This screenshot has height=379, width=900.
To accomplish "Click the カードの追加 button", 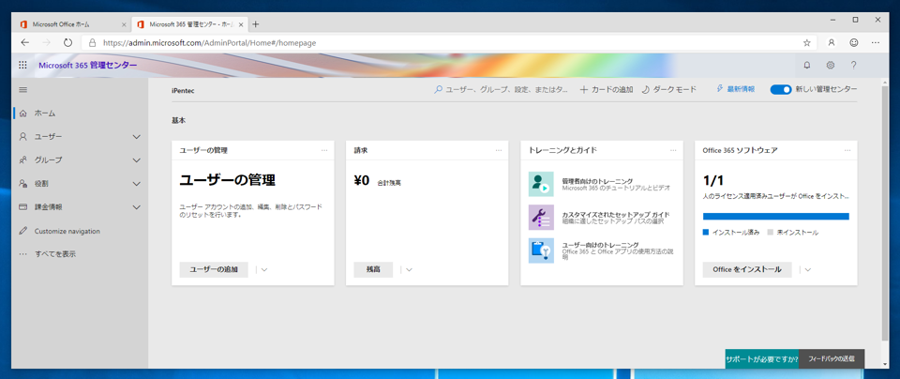I will click(x=607, y=89).
